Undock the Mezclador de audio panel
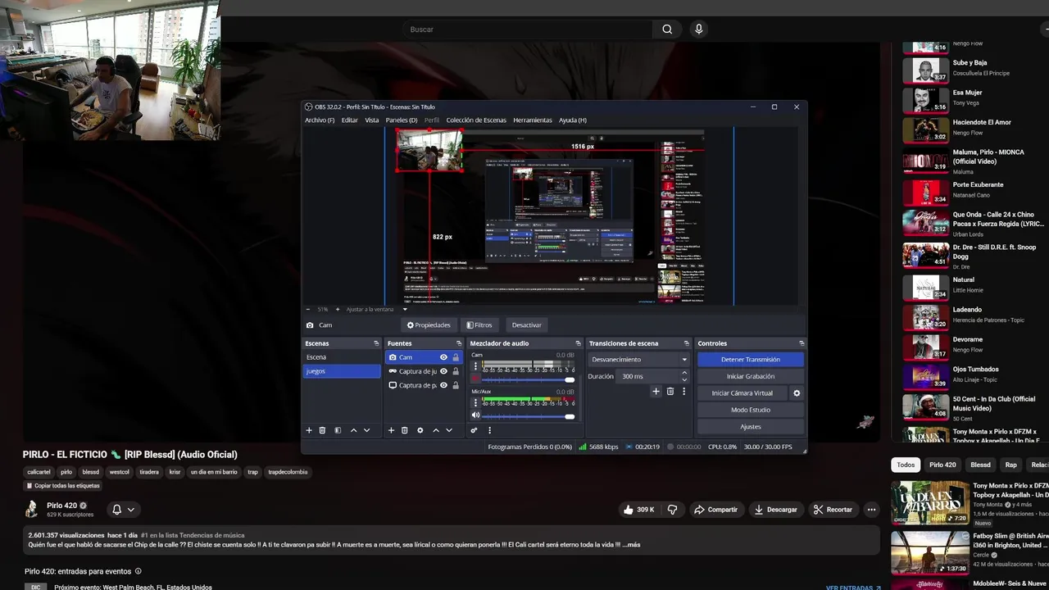The image size is (1049, 590). pos(578,343)
